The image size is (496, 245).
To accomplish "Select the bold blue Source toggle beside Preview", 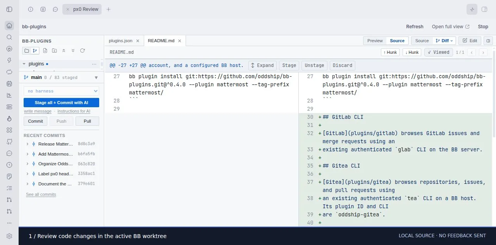I will [x=397, y=41].
